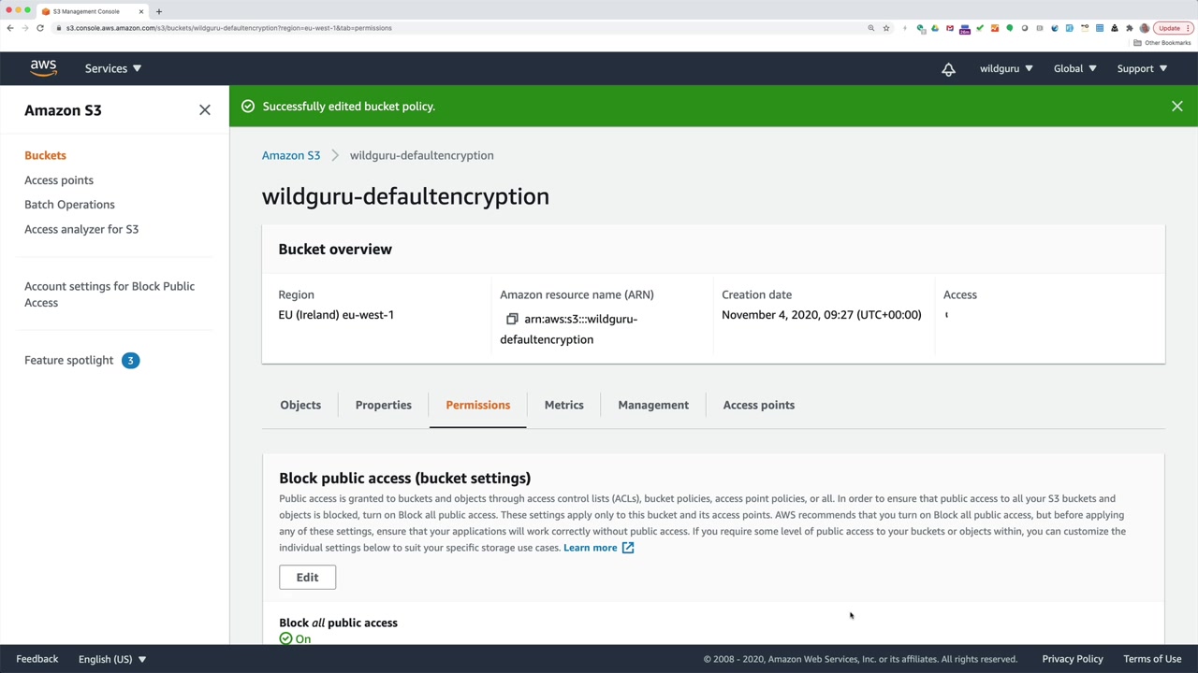Click the success checkmark icon in banner
The image size is (1198, 673).
pyautogui.click(x=248, y=107)
